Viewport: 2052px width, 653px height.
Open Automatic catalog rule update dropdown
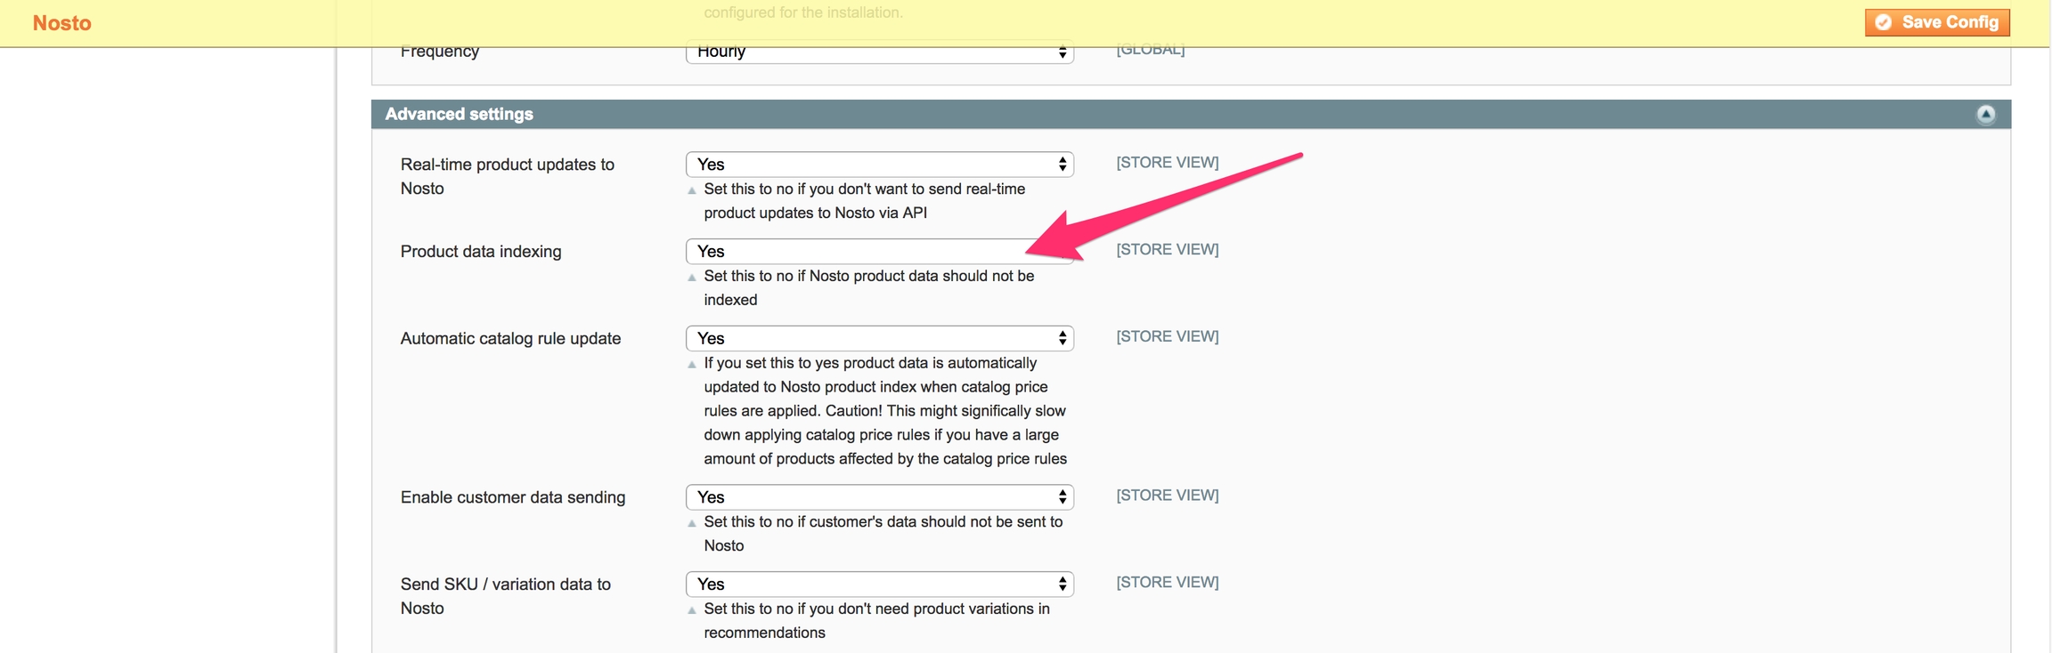pos(879,339)
